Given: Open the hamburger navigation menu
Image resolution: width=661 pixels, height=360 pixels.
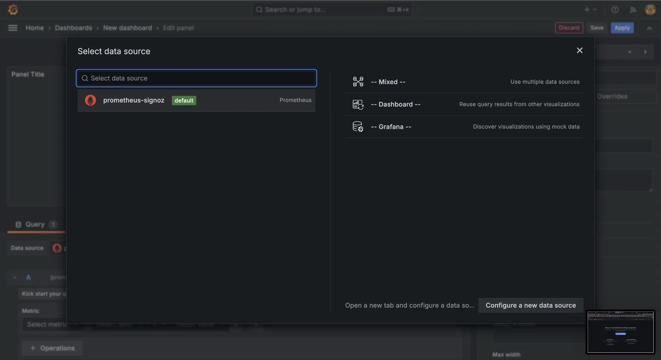Looking at the screenshot, I should pos(13,28).
